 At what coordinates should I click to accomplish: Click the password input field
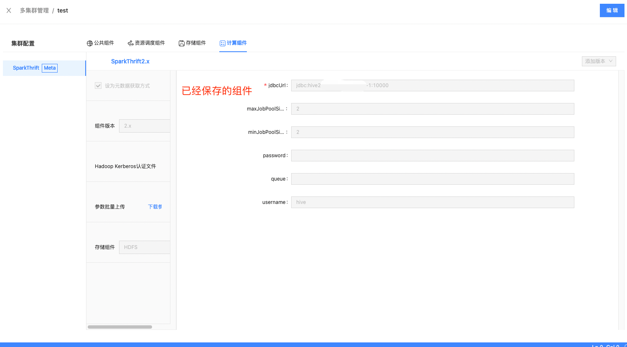tap(432, 156)
